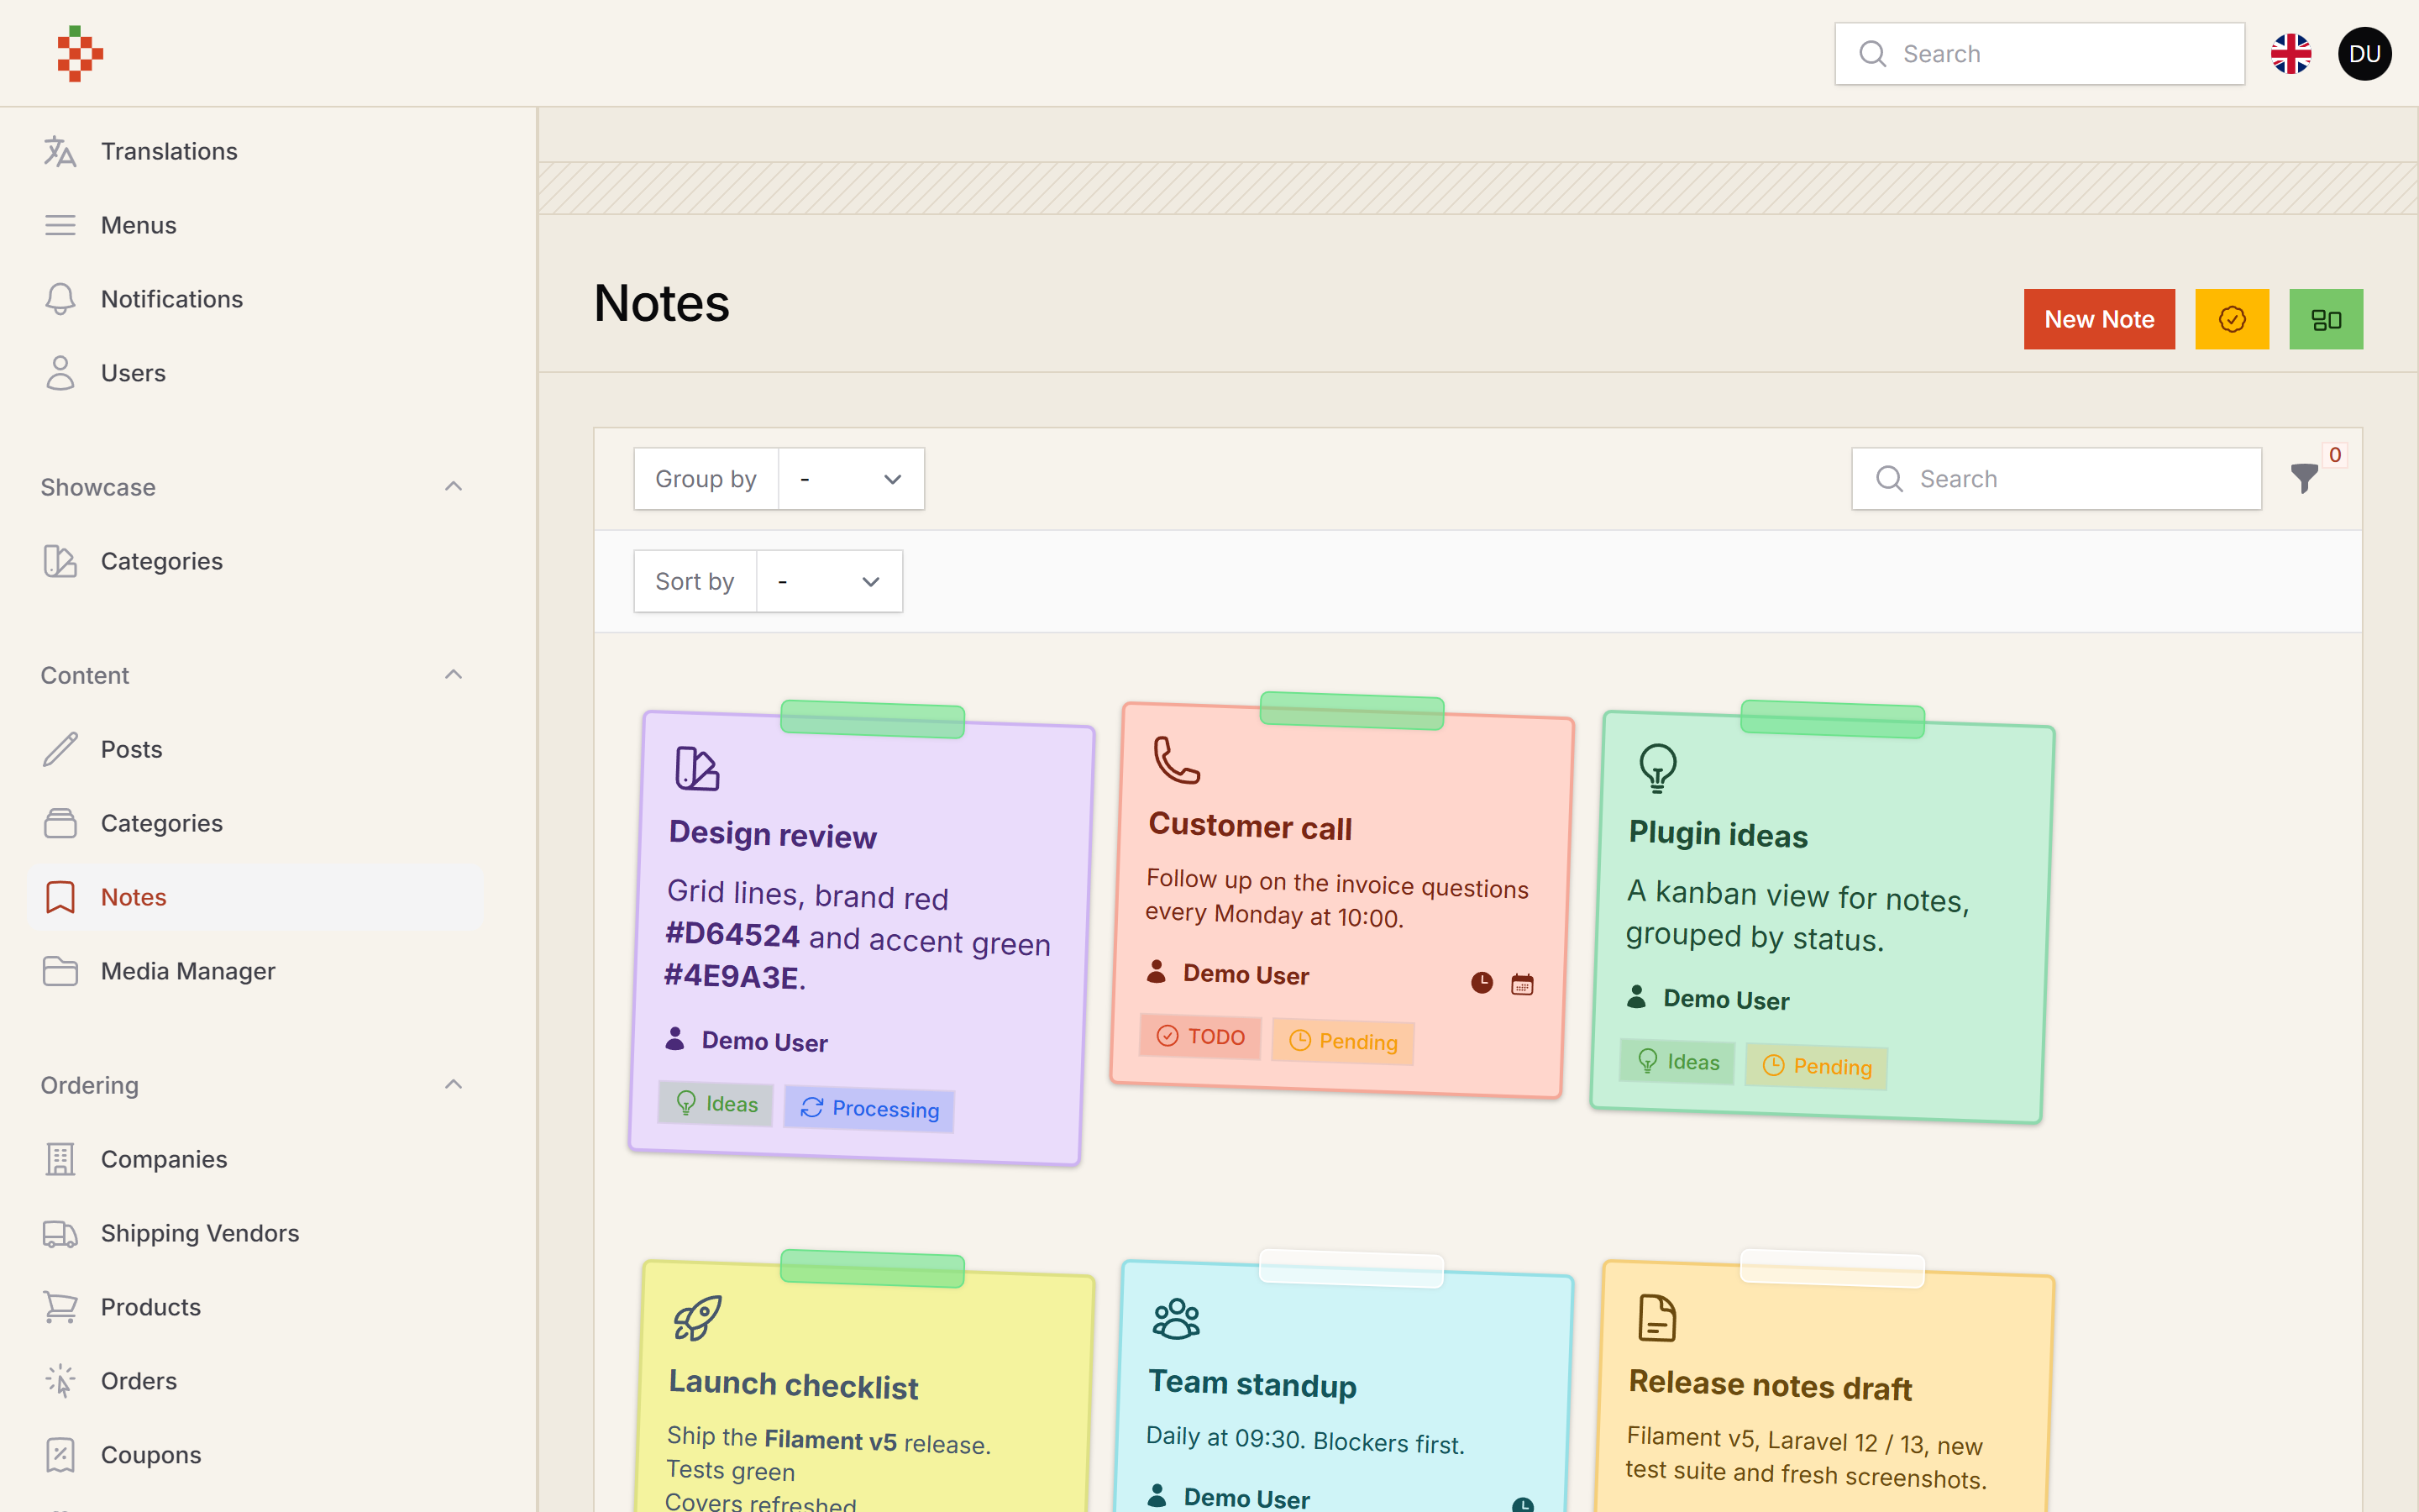
Task: Click the Ideas tag on Plugin ideas
Action: [1677, 1062]
